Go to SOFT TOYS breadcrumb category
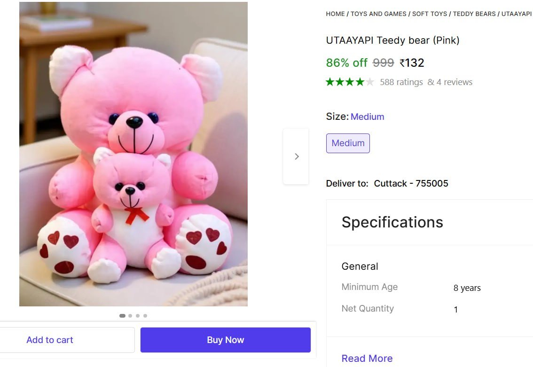This screenshot has height=367, width=533. coord(430,14)
